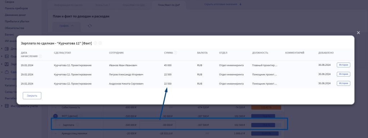This screenshot has height=138, width=368.
Task: Switch to План/Факт по ДиР tab
Action: [169, 5]
